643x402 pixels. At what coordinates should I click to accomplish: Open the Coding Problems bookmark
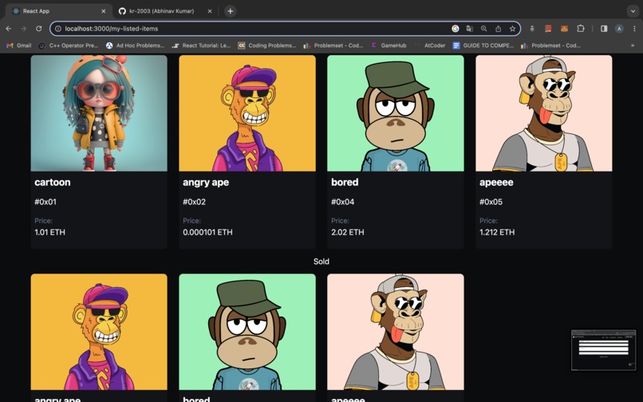[x=267, y=45]
